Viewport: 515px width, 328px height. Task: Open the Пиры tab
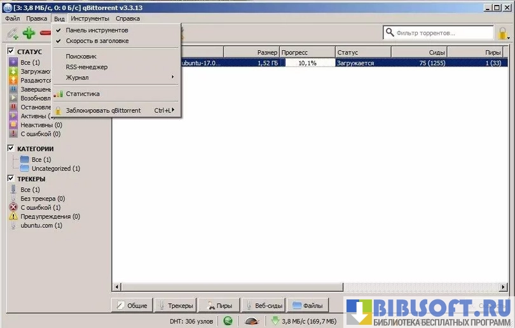coord(219,305)
